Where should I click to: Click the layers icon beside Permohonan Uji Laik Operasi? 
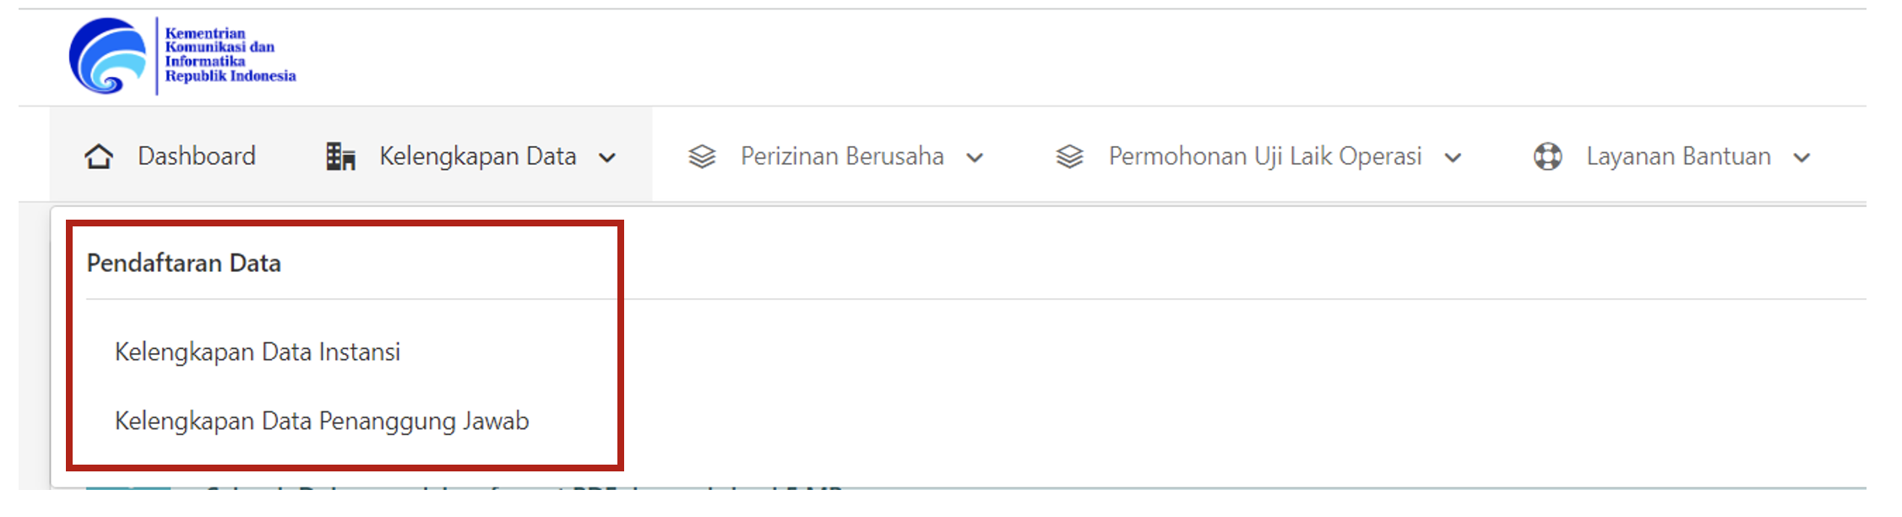point(1069,157)
